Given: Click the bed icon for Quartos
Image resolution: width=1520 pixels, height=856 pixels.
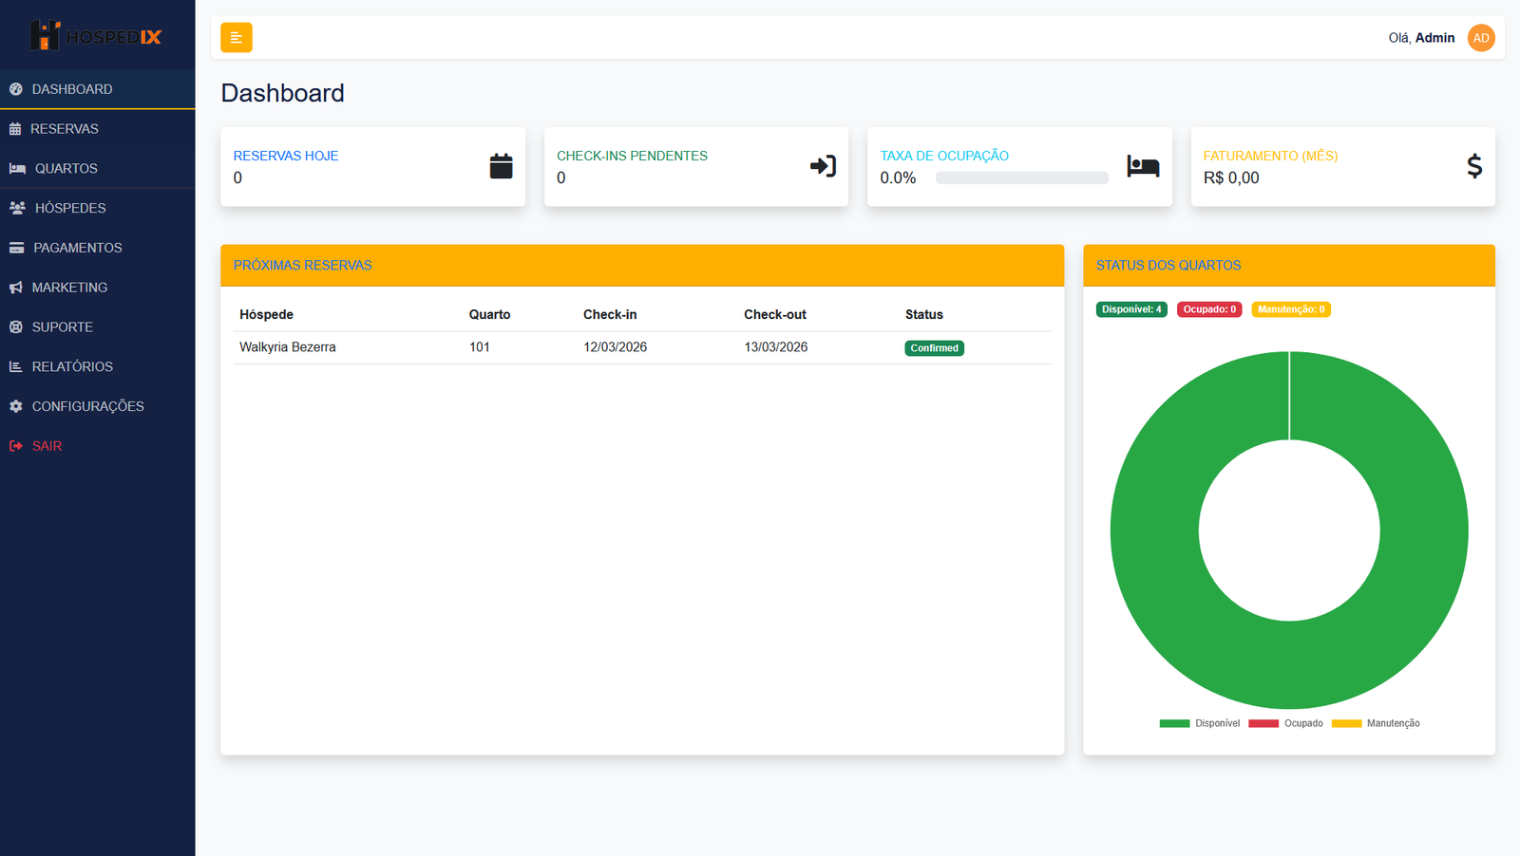Looking at the screenshot, I should coord(16,168).
